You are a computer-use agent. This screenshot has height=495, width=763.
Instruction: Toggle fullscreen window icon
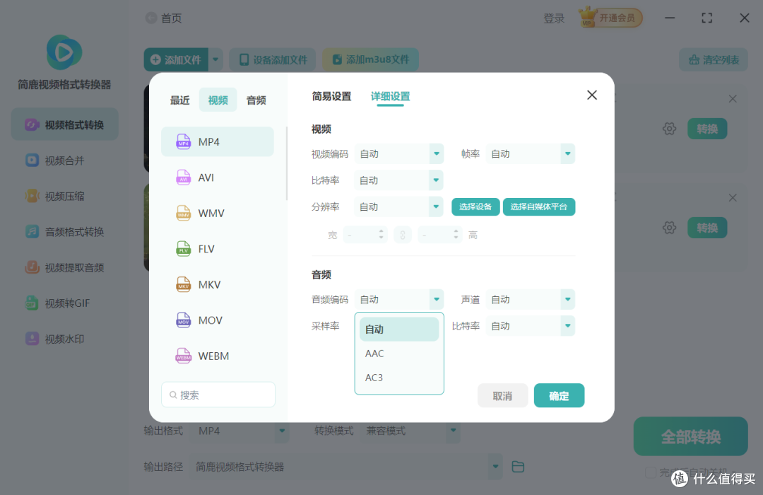(x=706, y=18)
